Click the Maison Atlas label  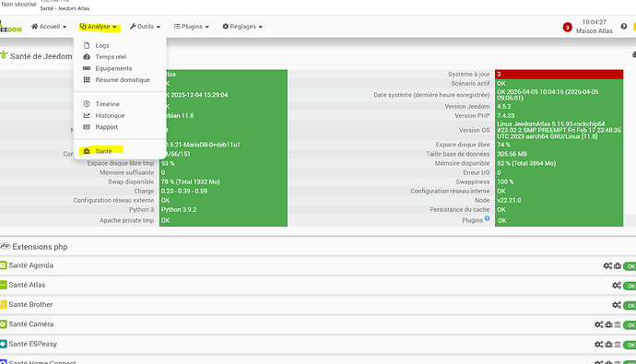pyautogui.click(x=595, y=30)
